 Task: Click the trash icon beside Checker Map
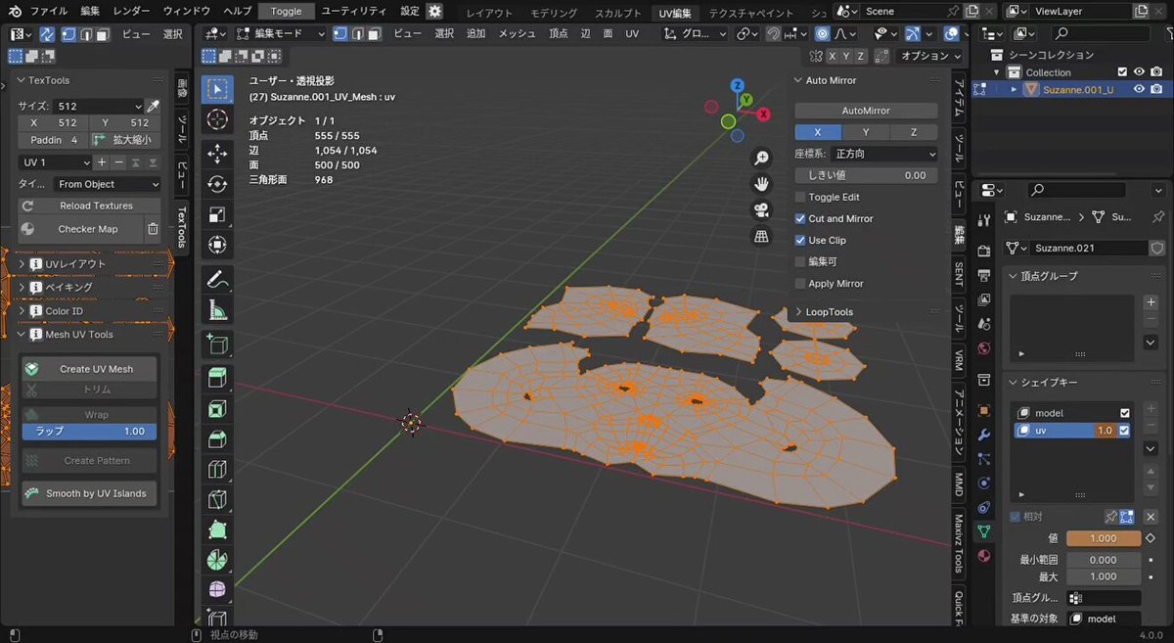pos(153,229)
